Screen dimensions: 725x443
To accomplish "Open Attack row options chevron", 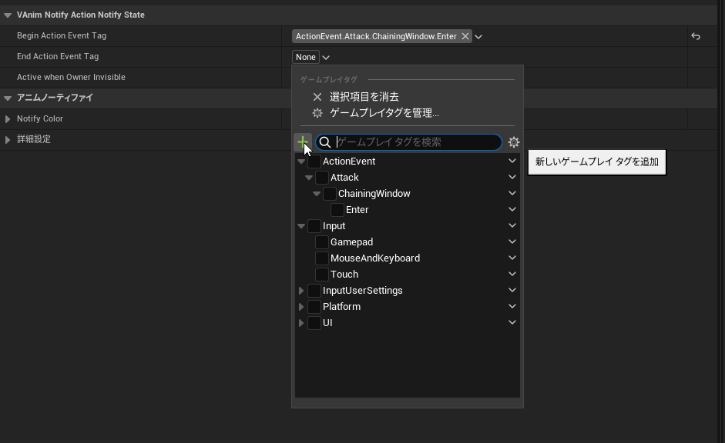I will click(x=512, y=177).
